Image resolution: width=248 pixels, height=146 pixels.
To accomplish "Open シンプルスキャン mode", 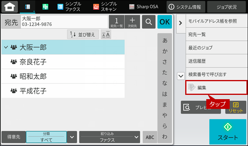I will (105, 7).
